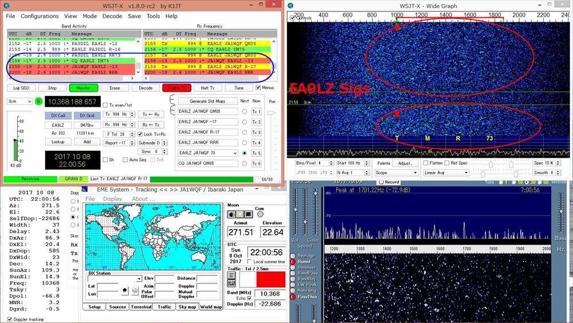The width and height of the screenshot is (573, 323).
Task: Open the Mode menu
Action: click(89, 16)
